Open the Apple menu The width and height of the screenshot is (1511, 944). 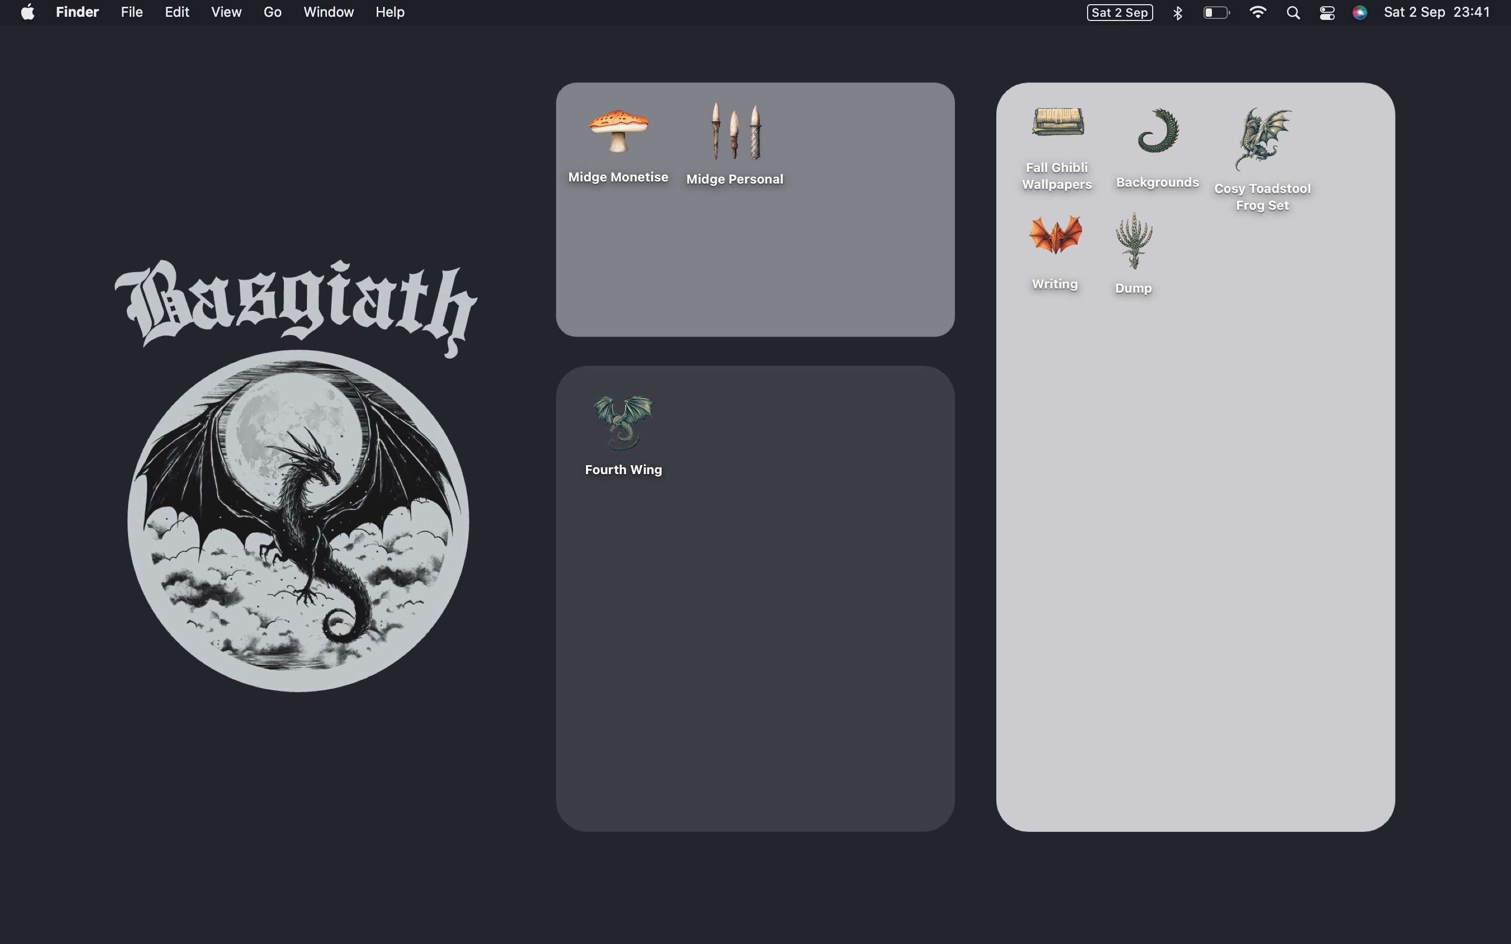click(x=26, y=12)
